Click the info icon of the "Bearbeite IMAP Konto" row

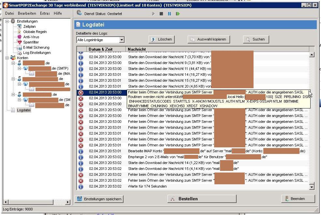pos(81,151)
